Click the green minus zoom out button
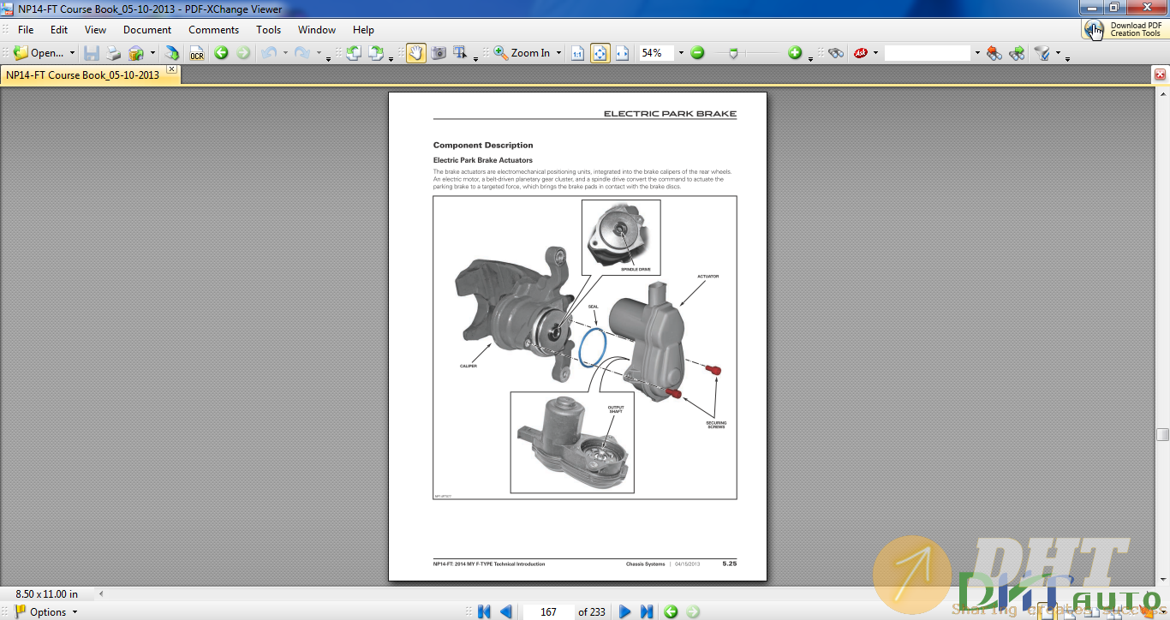 [x=697, y=53]
